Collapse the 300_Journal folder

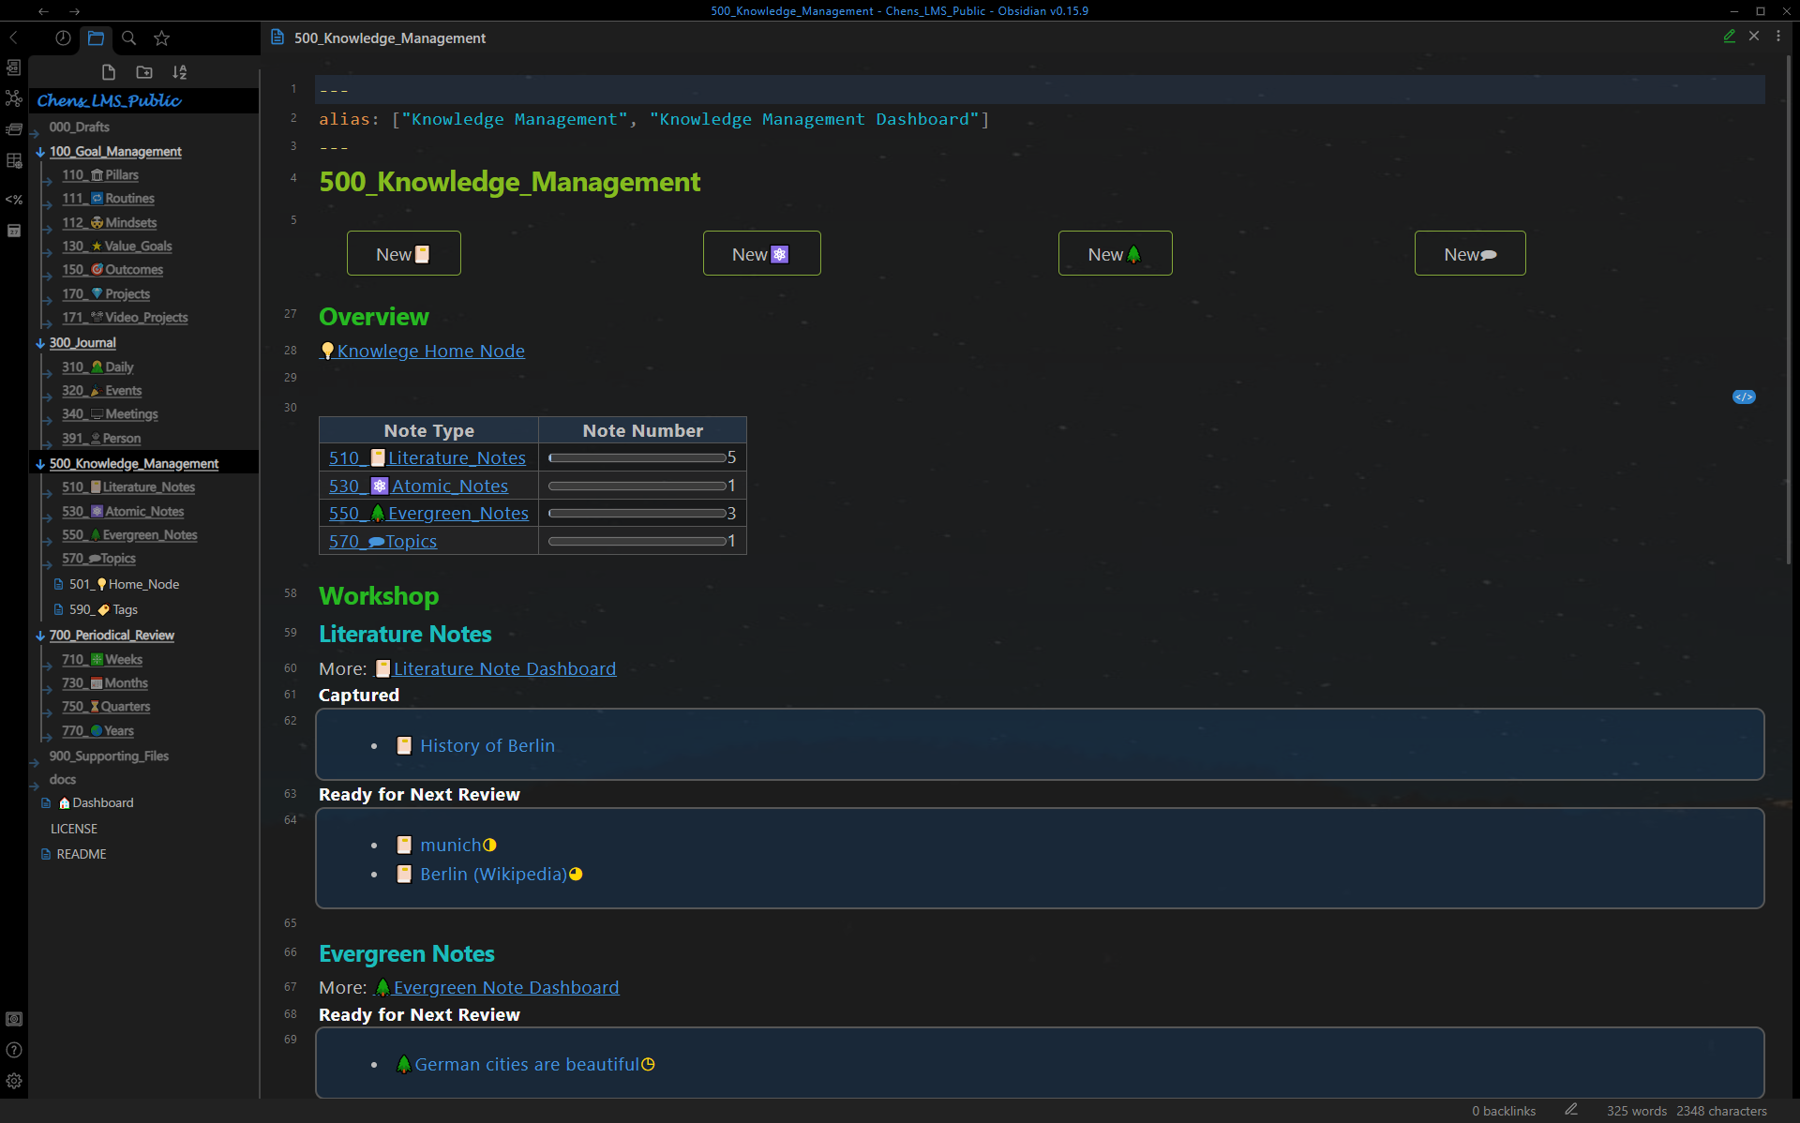(x=40, y=343)
